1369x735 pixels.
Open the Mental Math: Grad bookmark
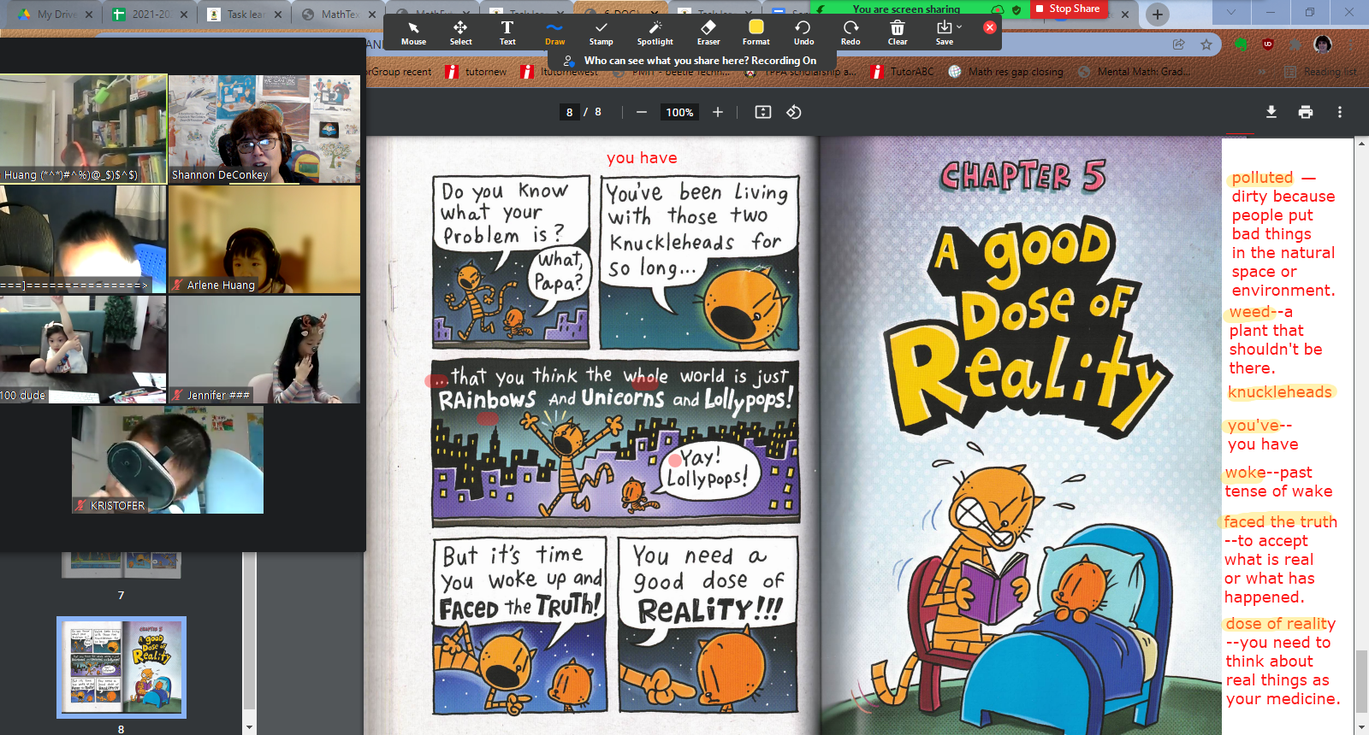(1135, 72)
